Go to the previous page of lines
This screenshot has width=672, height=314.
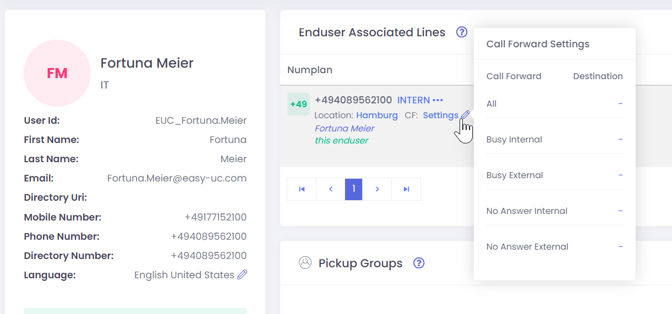331,189
